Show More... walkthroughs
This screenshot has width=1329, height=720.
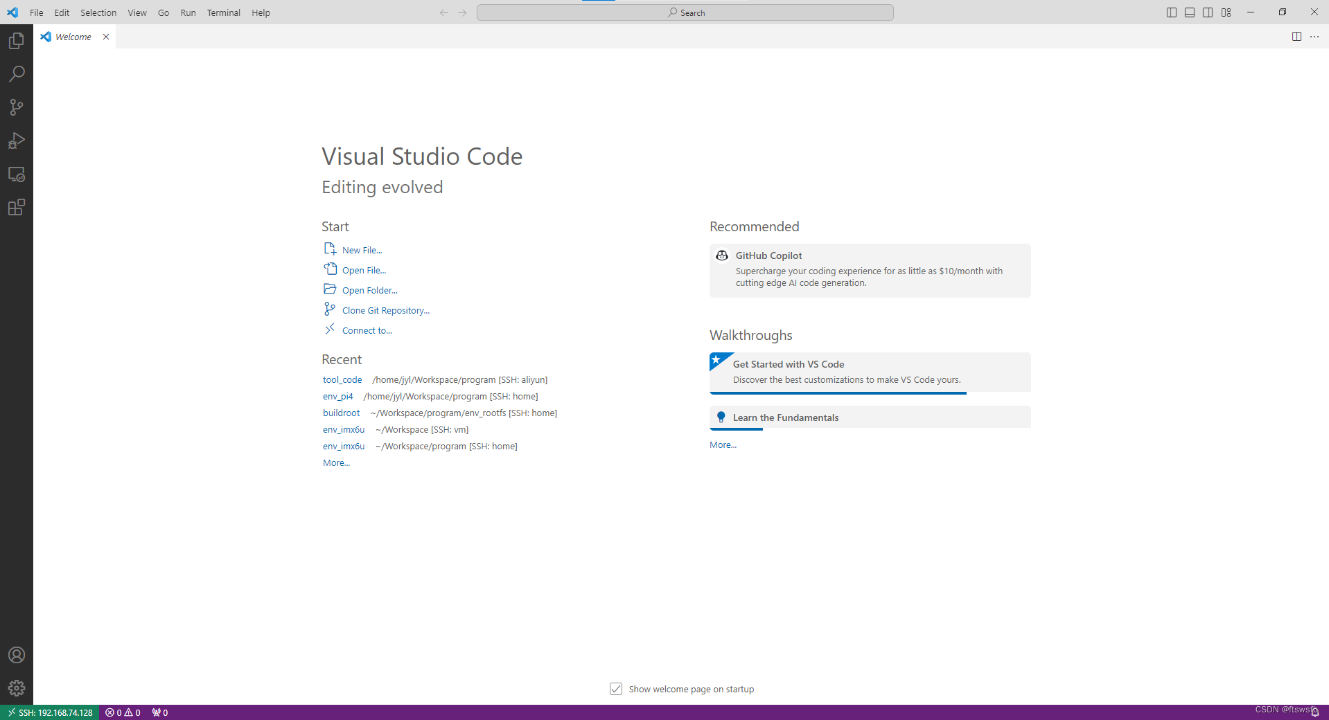(x=723, y=445)
